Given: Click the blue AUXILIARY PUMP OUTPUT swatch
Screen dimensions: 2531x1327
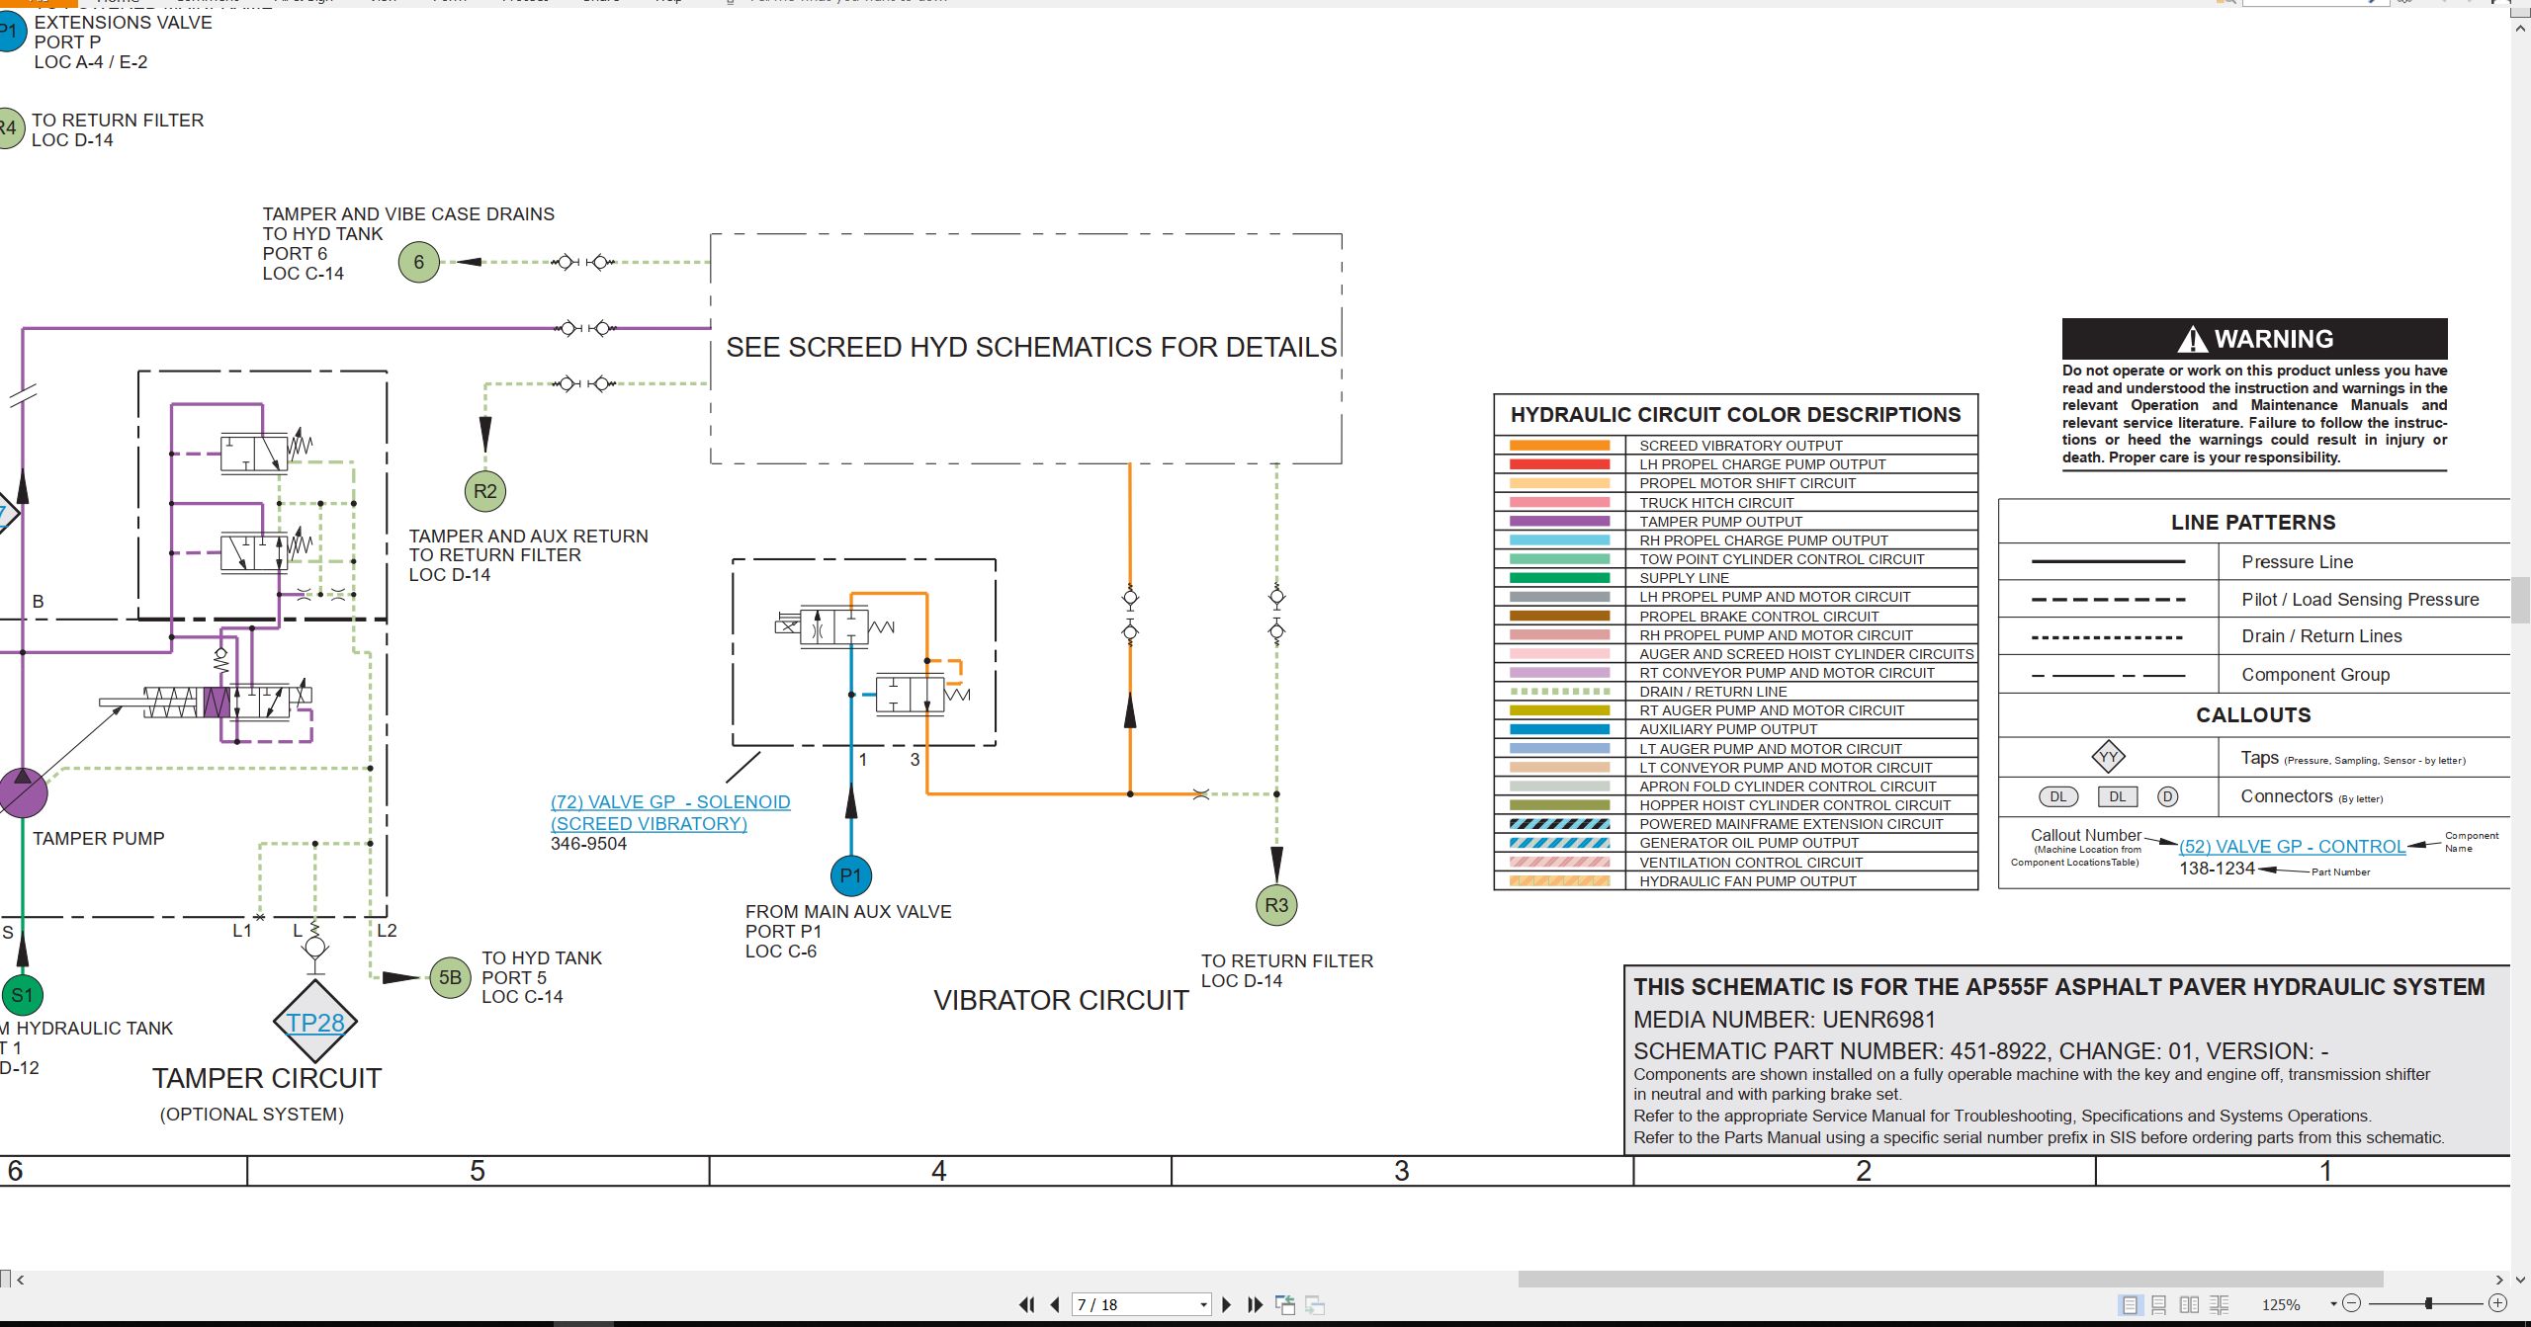Looking at the screenshot, I should 1559,729.
